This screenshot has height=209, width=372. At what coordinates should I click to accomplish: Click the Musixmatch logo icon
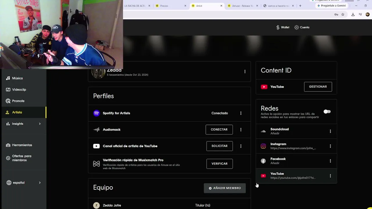point(96,164)
